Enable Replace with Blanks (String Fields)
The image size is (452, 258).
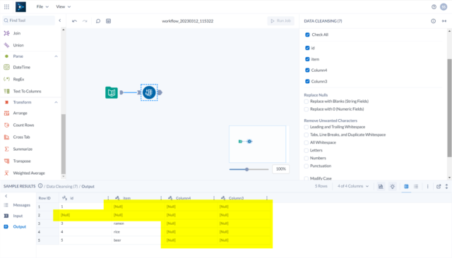click(306, 102)
